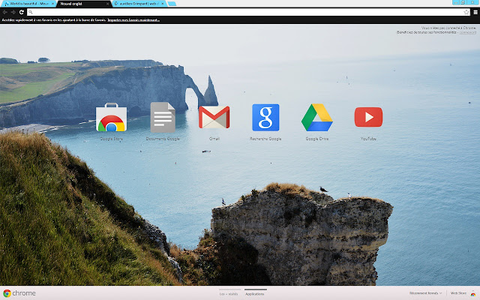Viewport: 480px width, 300px height.
Task: Launch the Gmail app icon
Action: [214, 117]
